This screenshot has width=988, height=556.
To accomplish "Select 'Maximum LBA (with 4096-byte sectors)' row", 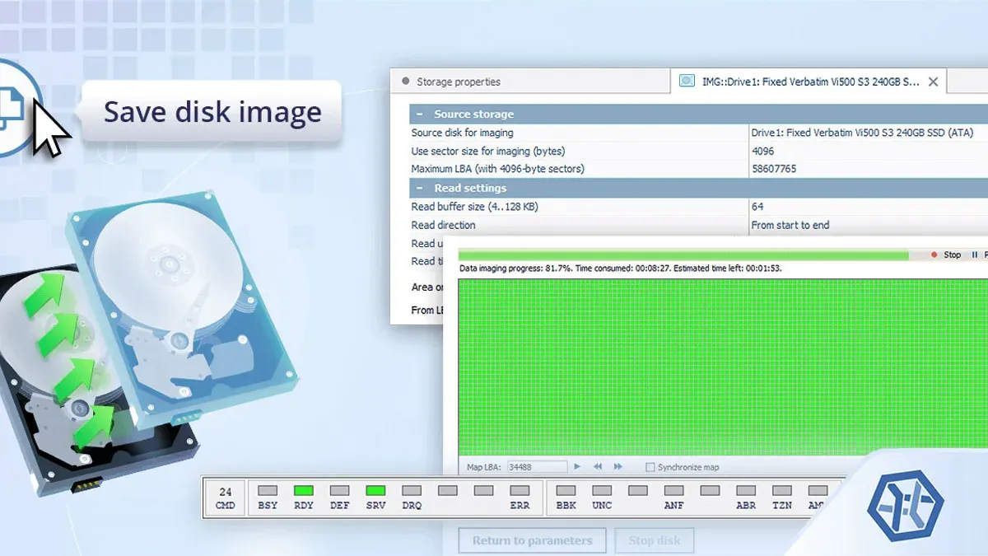I will tap(698, 169).
